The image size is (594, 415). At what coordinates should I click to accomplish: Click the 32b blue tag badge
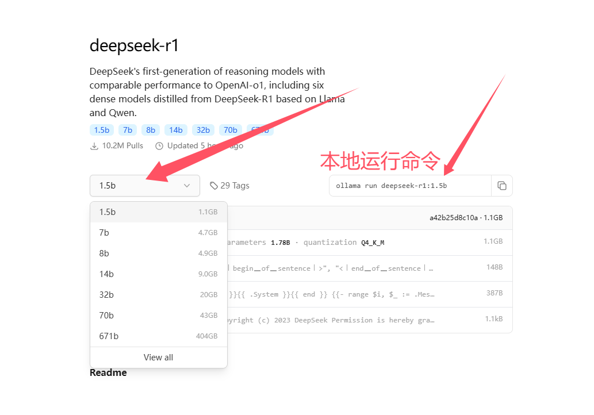point(203,130)
